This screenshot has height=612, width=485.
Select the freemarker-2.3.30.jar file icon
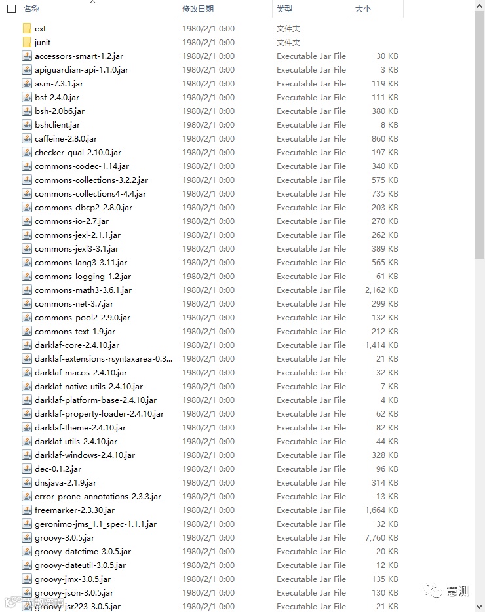27,510
